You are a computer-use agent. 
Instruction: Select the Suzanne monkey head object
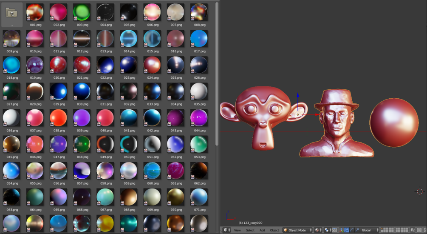[x=263, y=118]
